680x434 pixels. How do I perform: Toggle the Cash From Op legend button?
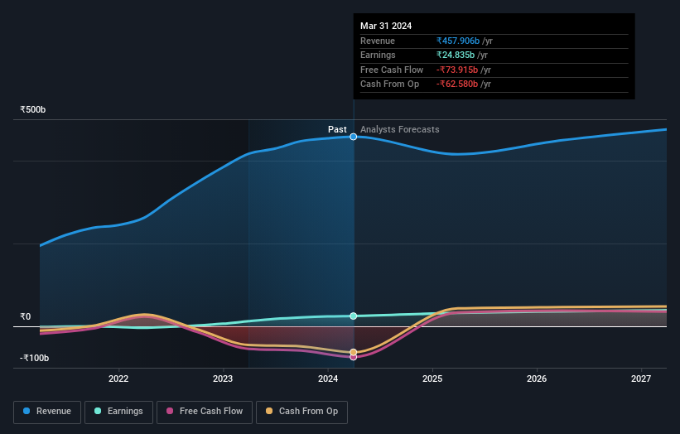pyautogui.click(x=301, y=412)
